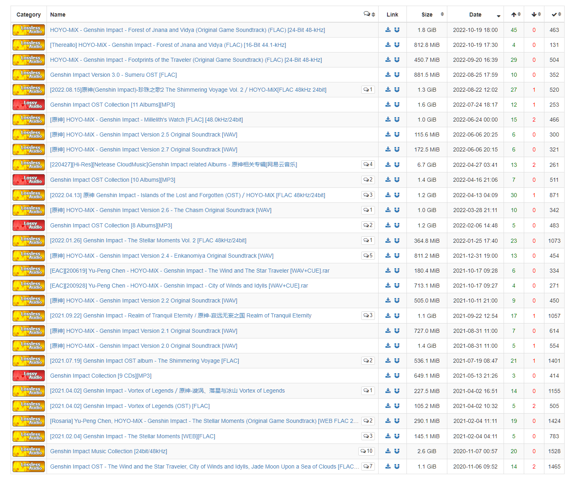Click the date 2022-10-19 18:00
580x477 pixels.
pos(475,30)
